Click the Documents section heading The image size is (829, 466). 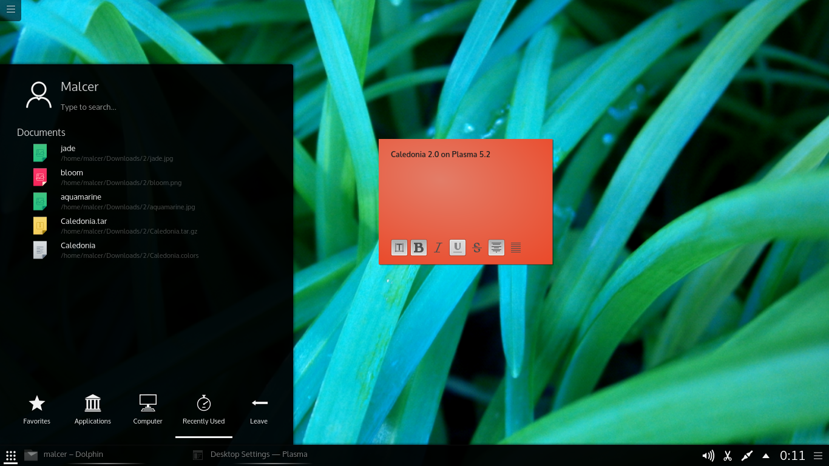pyautogui.click(x=41, y=132)
